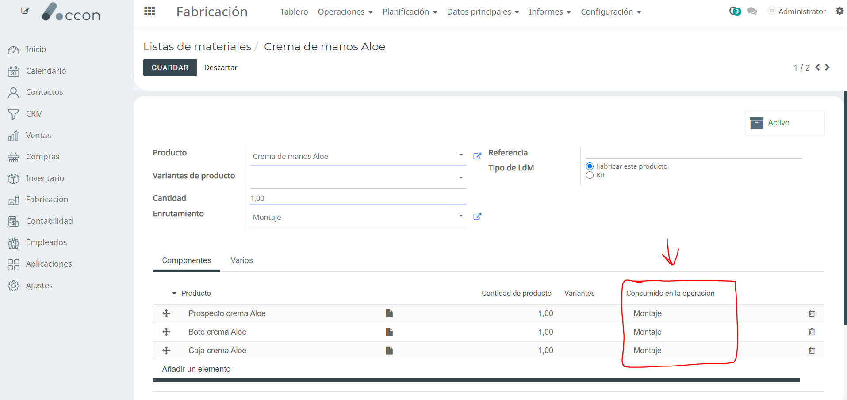Open CRM in the sidebar
This screenshot has width=847, height=400.
click(34, 114)
